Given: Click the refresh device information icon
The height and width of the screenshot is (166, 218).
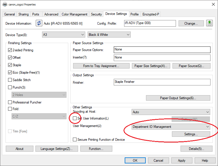Looking at the screenshot, I should coord(39,23).
